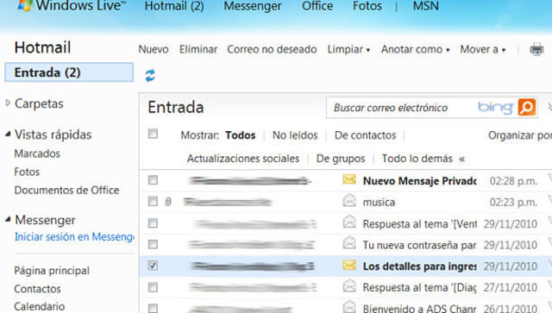
Task: Click the yellow envelope icon beside Los detalles para ingres
Action: pos(349,265)
